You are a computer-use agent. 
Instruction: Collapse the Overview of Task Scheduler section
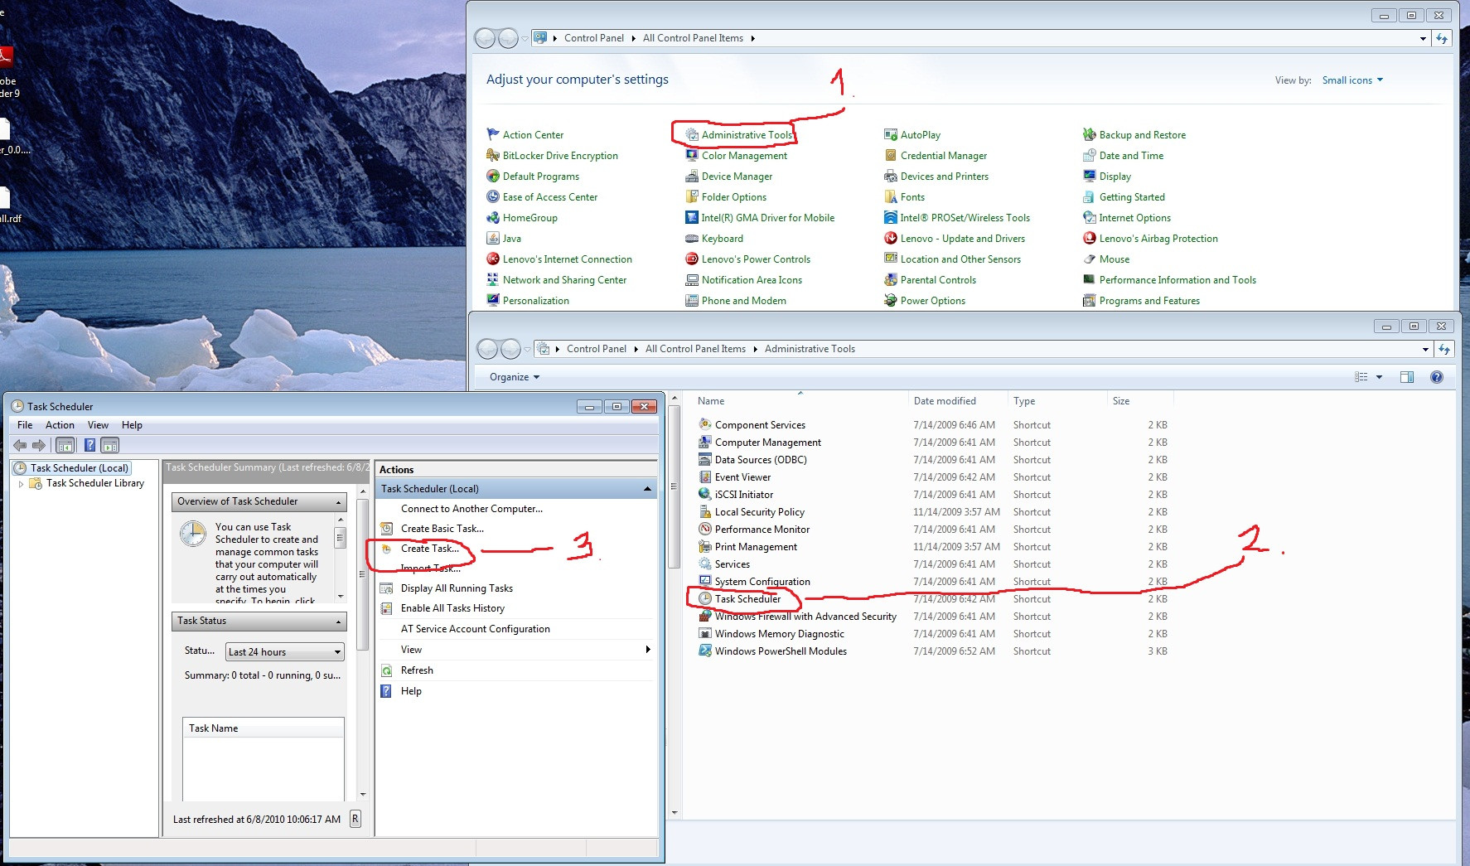coord(339,502)
